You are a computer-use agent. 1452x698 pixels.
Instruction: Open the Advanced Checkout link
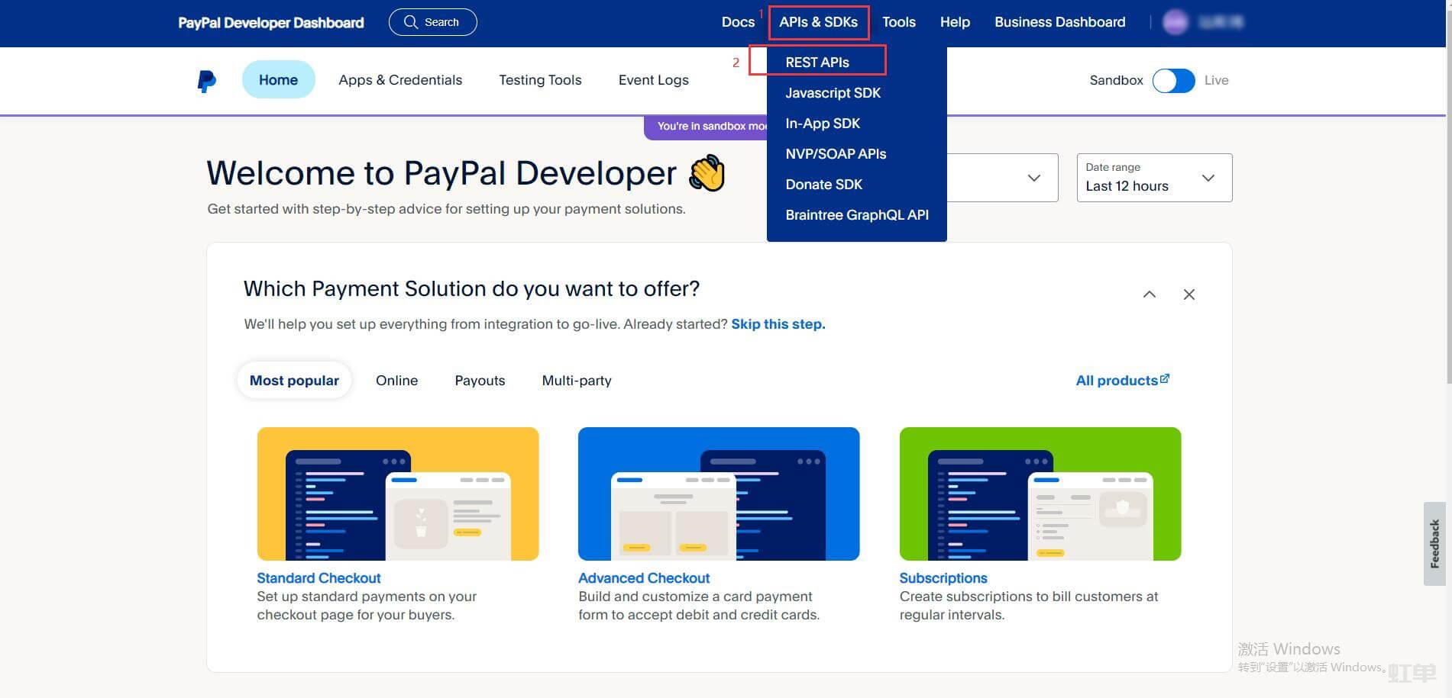coord(644,577)
